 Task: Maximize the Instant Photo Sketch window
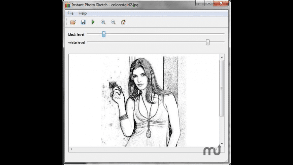point(209,4)
